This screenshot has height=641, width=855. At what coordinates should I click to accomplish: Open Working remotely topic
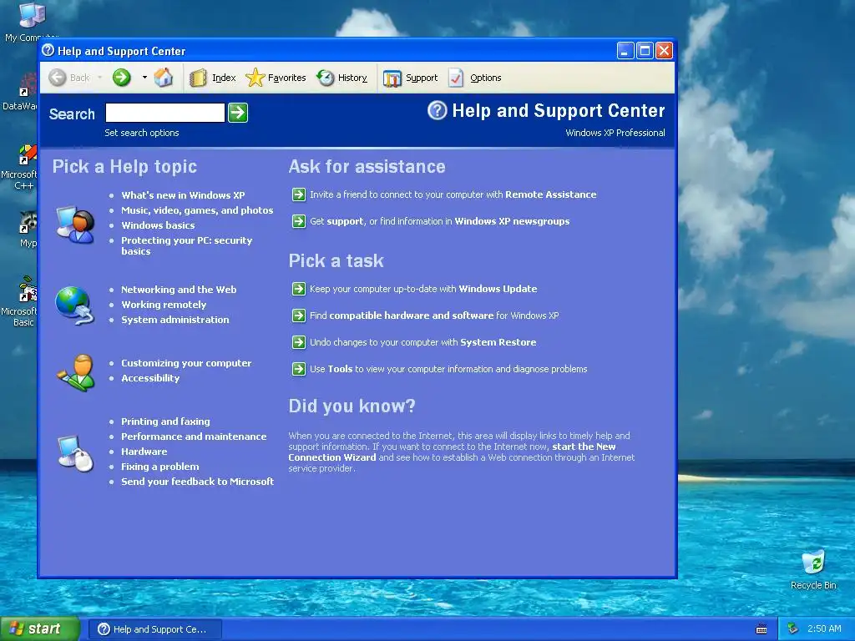[164, 305]
